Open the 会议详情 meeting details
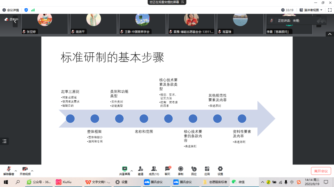This screenshot has width=334, height=187. 11,10
